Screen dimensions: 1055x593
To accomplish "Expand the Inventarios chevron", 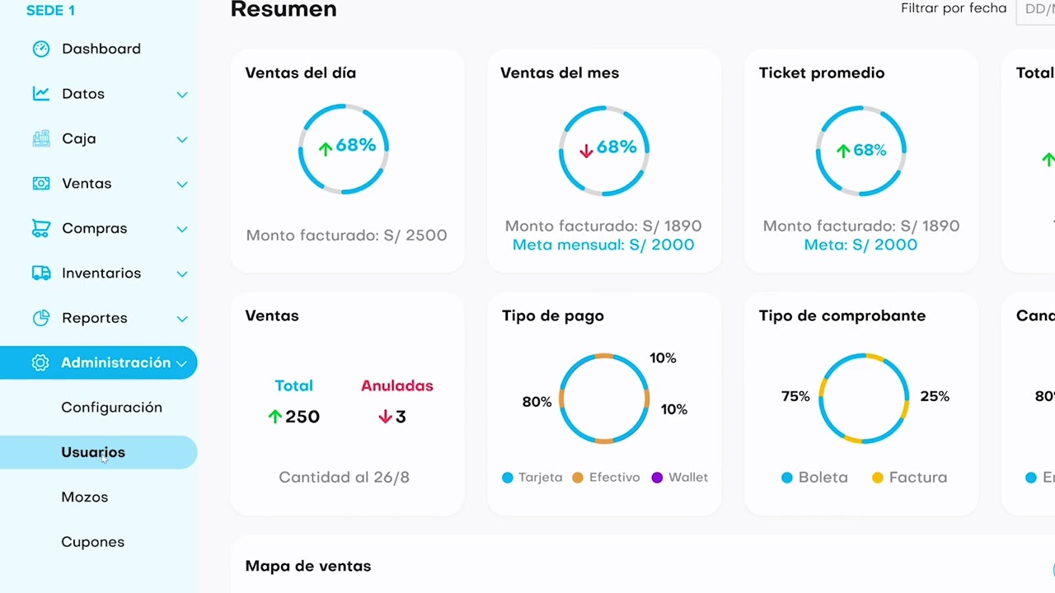I will point(182,273).
